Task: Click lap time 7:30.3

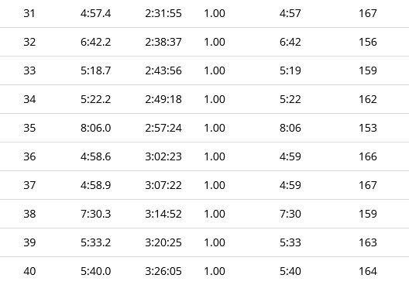Action: (96, 214)
